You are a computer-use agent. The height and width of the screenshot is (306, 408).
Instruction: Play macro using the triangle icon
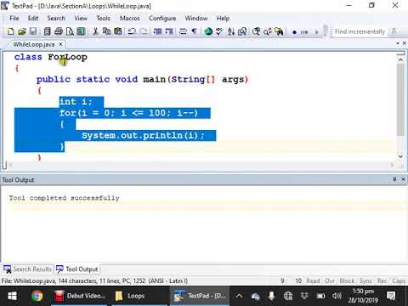(x=316, y=32)
